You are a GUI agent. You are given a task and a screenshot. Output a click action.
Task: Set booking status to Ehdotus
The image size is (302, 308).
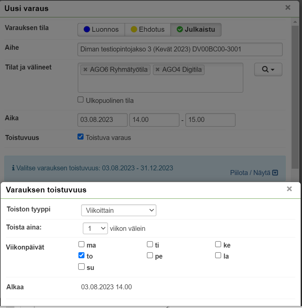147,29
